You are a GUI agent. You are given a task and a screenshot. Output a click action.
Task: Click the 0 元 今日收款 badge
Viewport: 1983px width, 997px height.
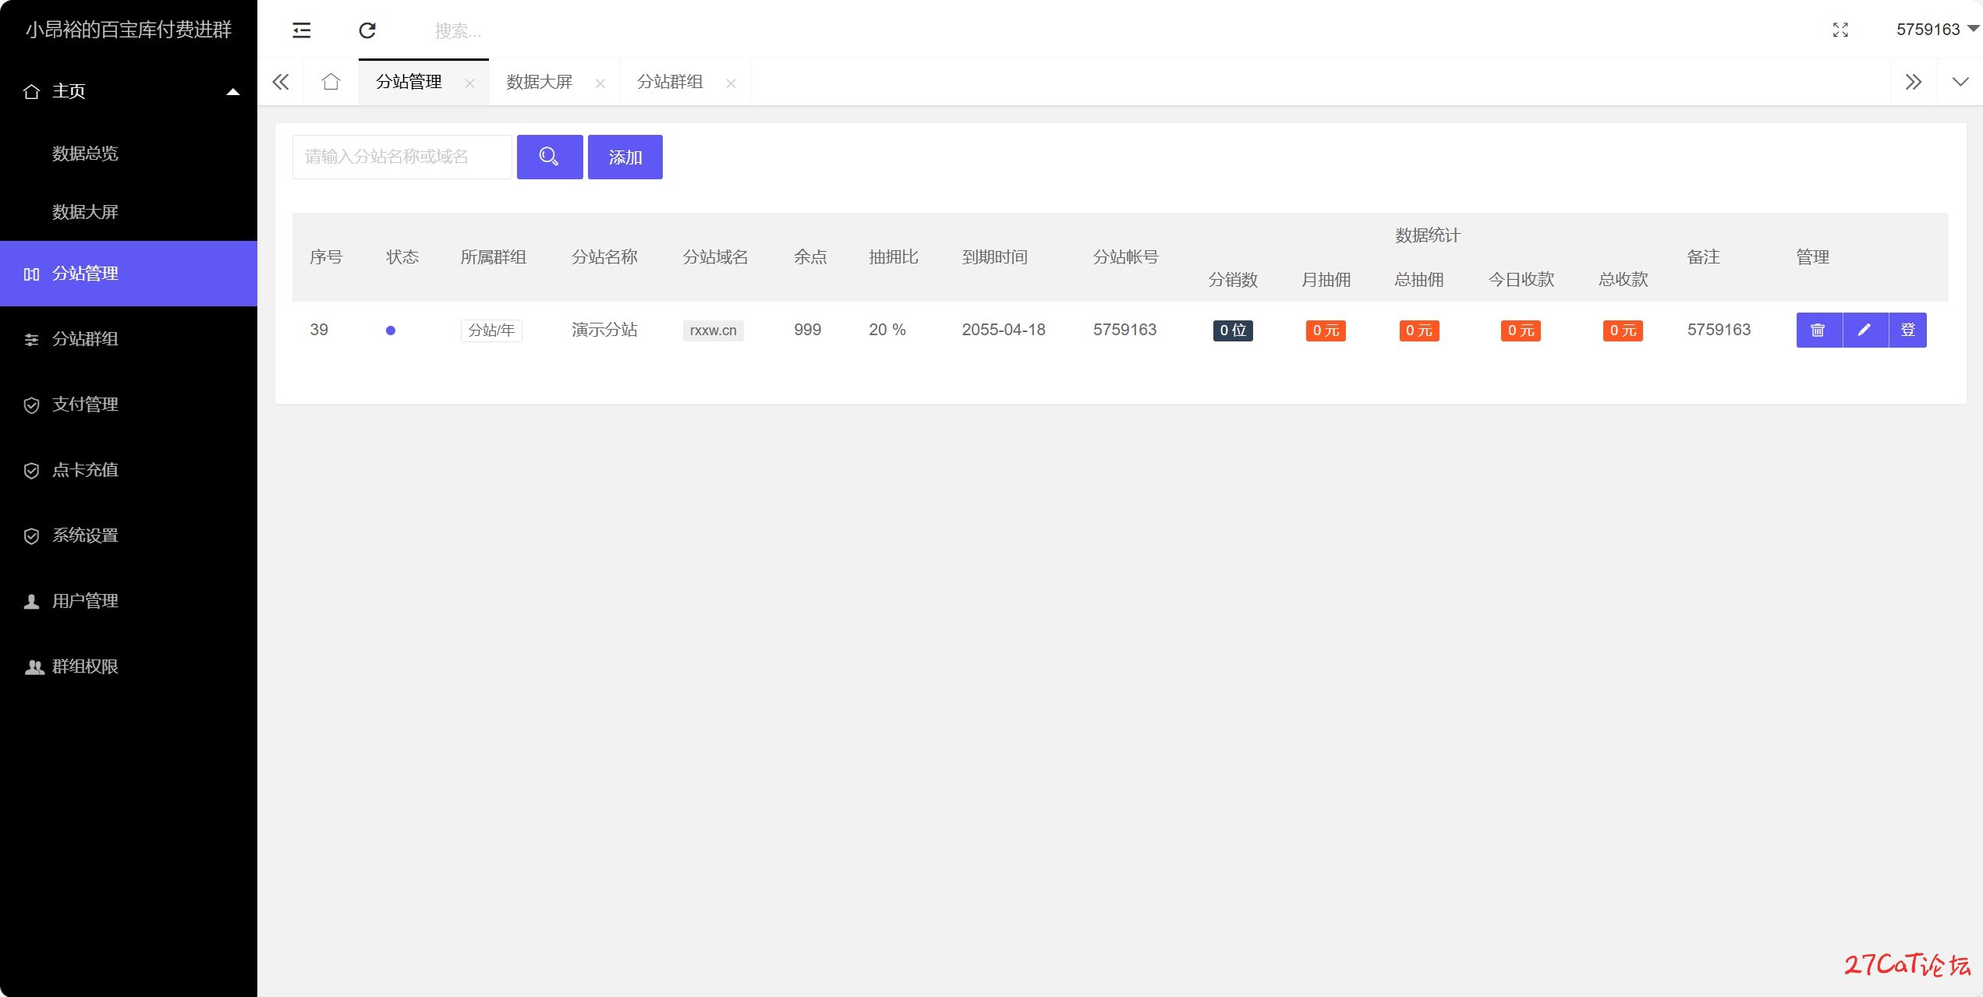pos(1521,331)
